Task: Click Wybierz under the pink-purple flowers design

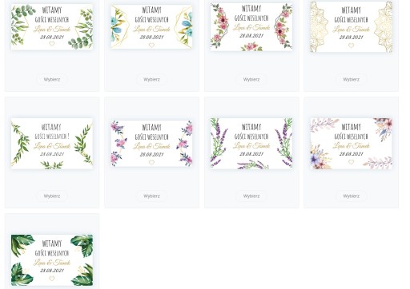Action: click(151, 196)
